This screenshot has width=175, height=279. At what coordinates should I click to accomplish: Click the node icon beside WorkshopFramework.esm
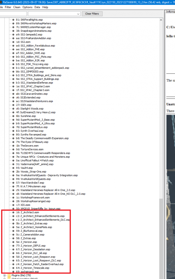pos(13,198)
